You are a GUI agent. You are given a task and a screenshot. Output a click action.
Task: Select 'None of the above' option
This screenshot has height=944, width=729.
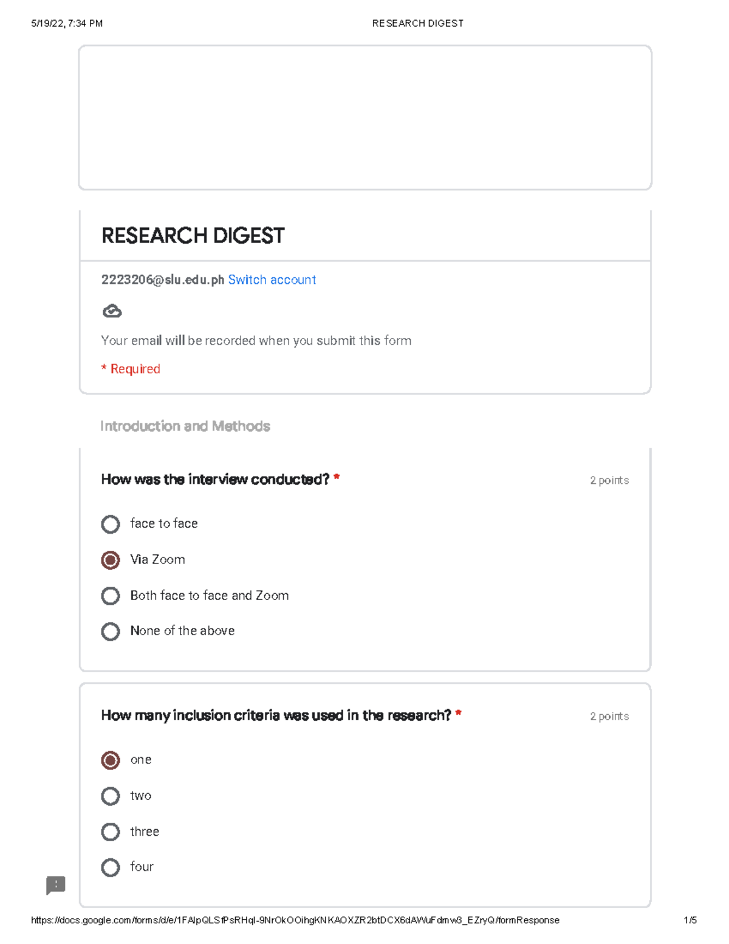(x=111, y=632)
